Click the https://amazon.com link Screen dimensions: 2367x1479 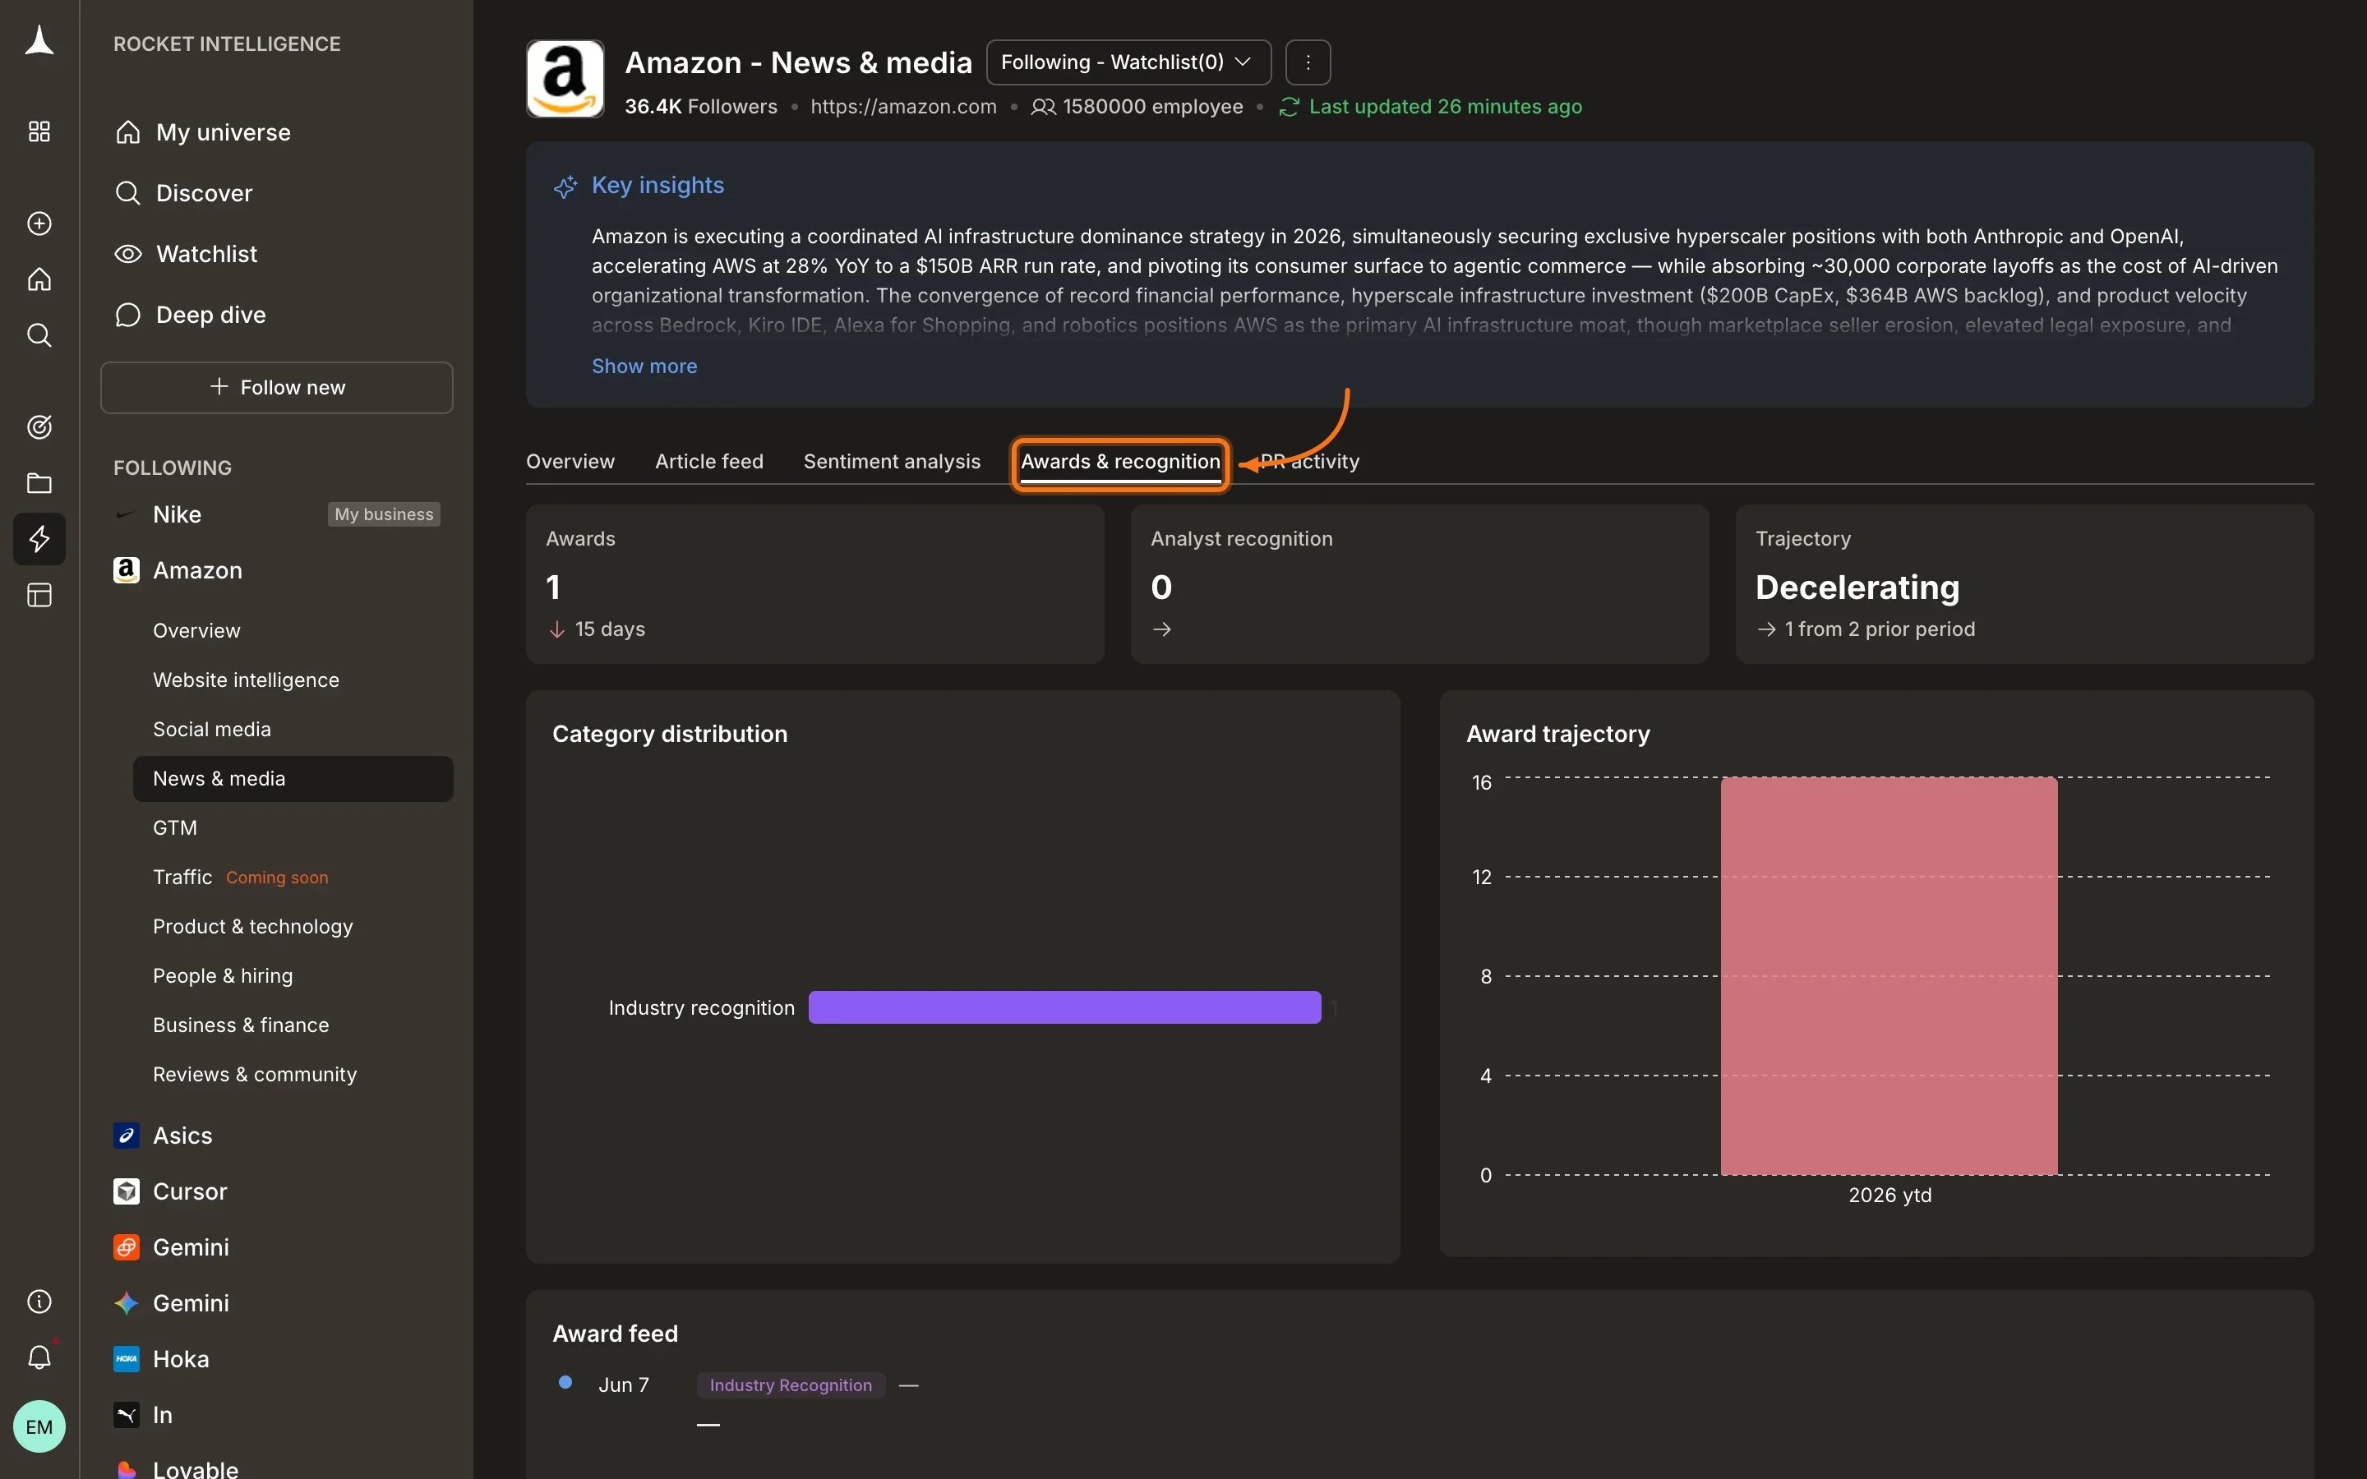(904, 107)
